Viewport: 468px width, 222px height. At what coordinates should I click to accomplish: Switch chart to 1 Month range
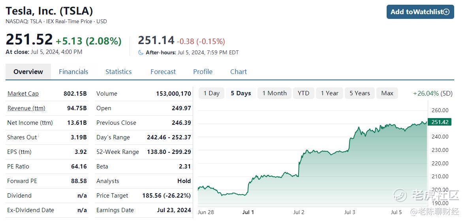(x=274, y=93)
